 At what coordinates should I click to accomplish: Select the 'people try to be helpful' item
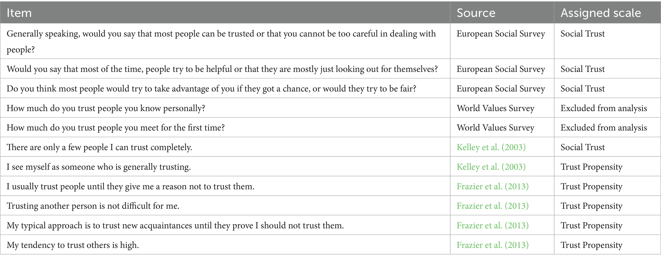point(222,69)
